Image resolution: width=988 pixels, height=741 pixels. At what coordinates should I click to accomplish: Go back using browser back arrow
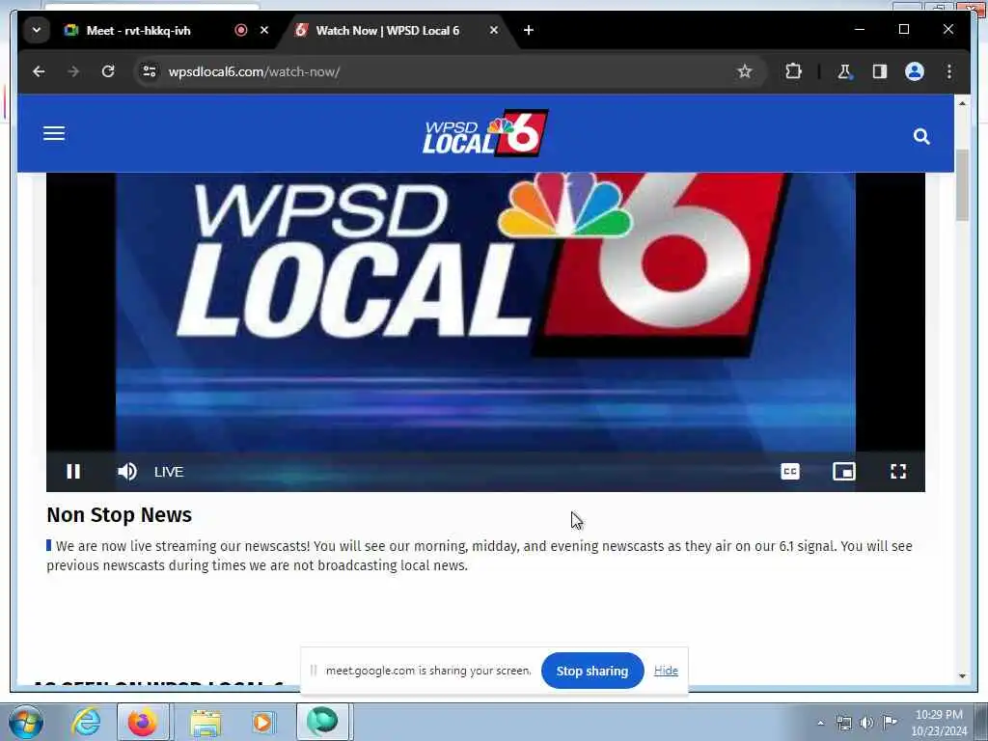(39, 71)
